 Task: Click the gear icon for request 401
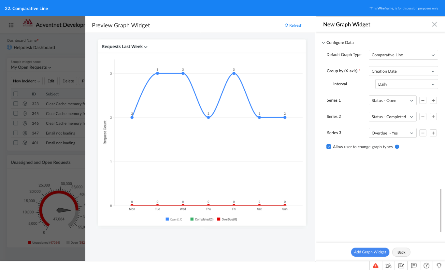(25, 143)
